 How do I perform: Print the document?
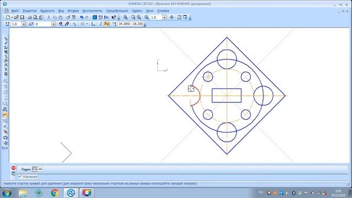pyautogui.click(x=30, y=17)
